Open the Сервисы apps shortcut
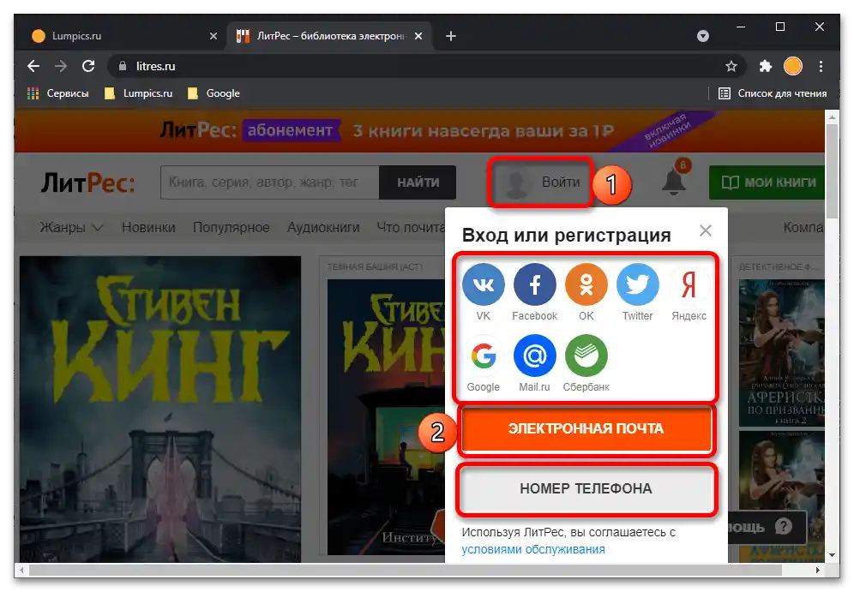This screenshot has height=592, width=854. (57, 93)
